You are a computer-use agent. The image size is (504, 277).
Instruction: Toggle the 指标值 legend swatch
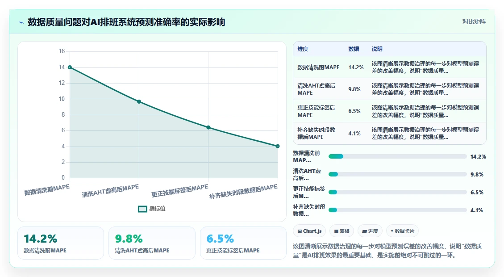click(142, 209)
